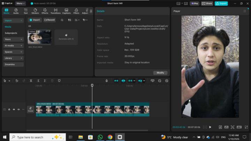Mute the video track audio
251x141 pixels.
(x=18, y=109)
